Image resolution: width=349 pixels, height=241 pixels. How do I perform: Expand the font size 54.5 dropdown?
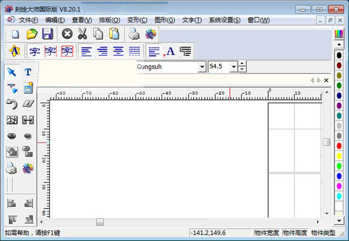pos(234,67)
